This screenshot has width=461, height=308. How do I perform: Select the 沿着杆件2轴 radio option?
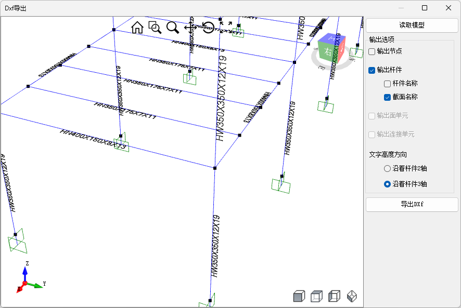point(387,169)
